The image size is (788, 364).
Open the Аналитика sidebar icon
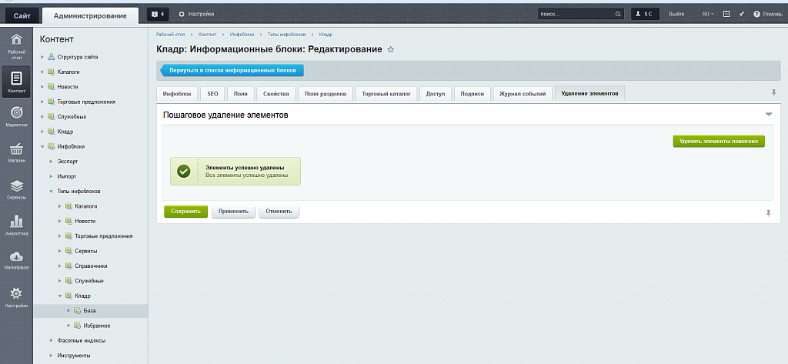(15, 224)
